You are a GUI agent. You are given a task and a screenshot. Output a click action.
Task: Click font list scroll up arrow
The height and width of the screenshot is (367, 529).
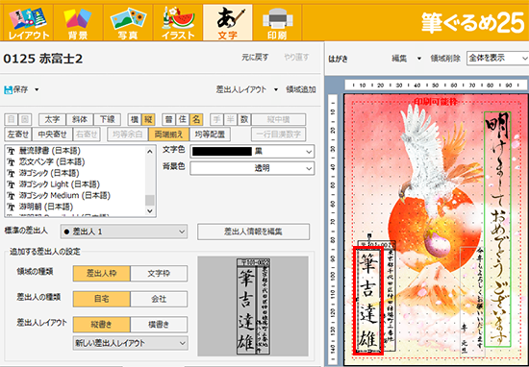[150, 152]
